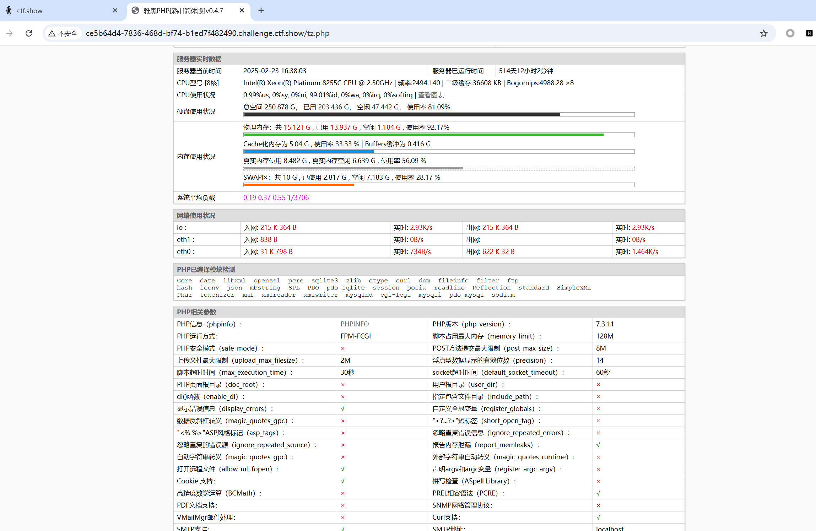
Task: Open the PHPINFO link
Action: pos(355,324)
